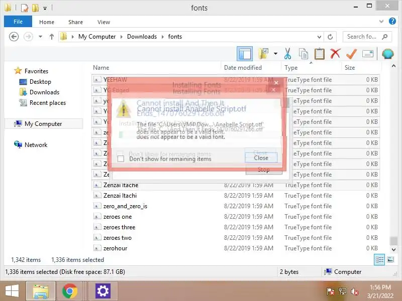Click the Back navigation arrow
Image resolution: width=402 pixels, height=301 pixels.
[x=14, y=37]
